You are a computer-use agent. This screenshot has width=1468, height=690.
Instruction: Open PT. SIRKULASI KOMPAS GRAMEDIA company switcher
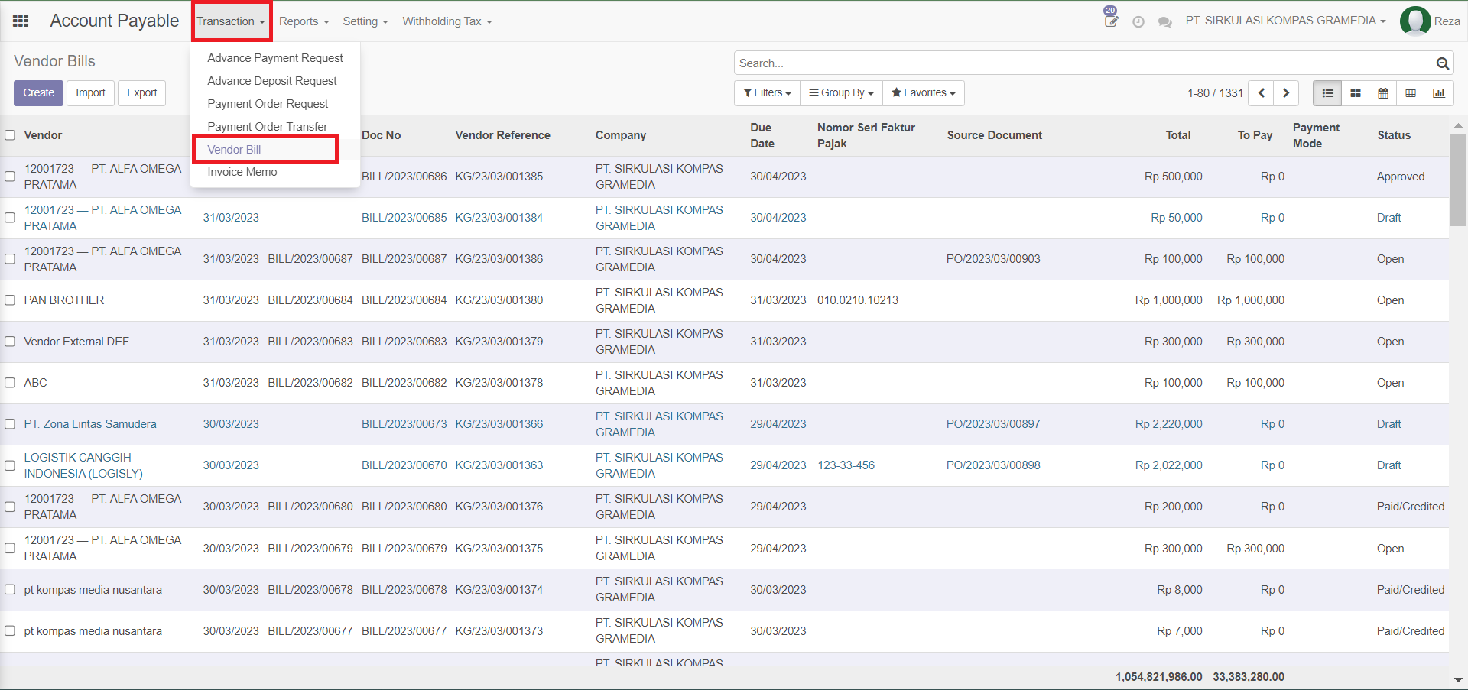tap(1285, 21)
